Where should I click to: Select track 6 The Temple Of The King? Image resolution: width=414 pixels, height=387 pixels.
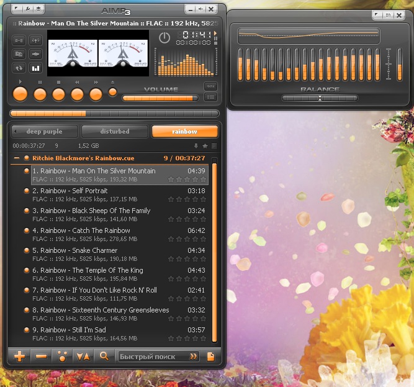[120, 274]
